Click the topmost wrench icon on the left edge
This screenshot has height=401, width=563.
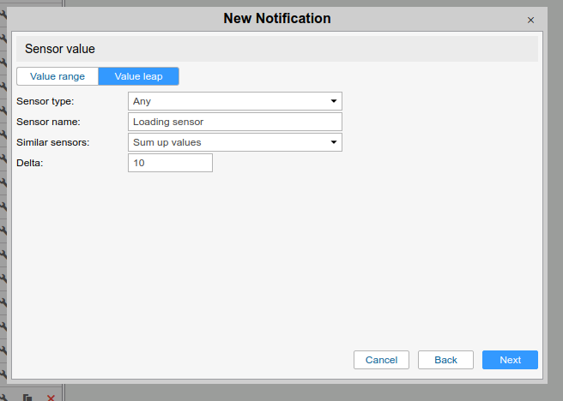click(x=3, y=13)
